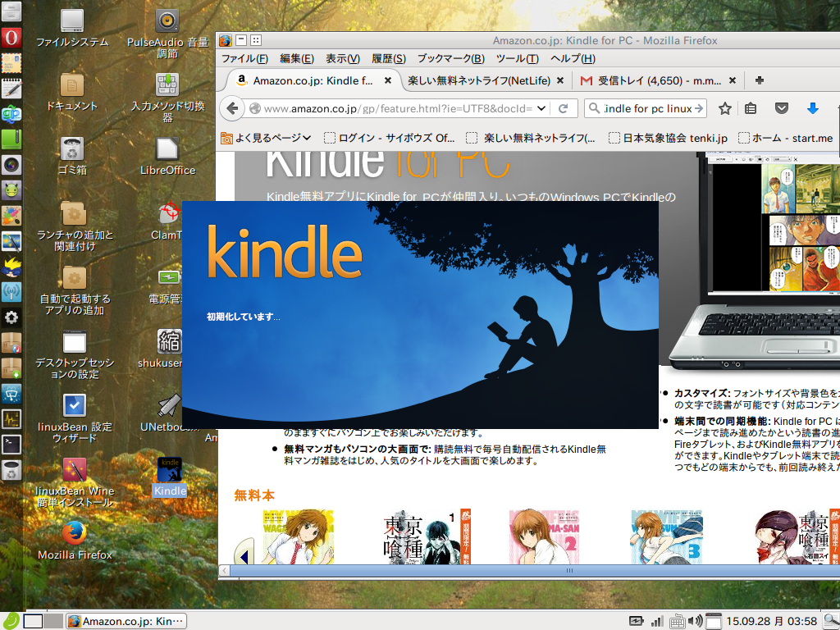Open 表示(V) menu in Firefox
Viewport: 840px width, 630px height.
(343, 58)
